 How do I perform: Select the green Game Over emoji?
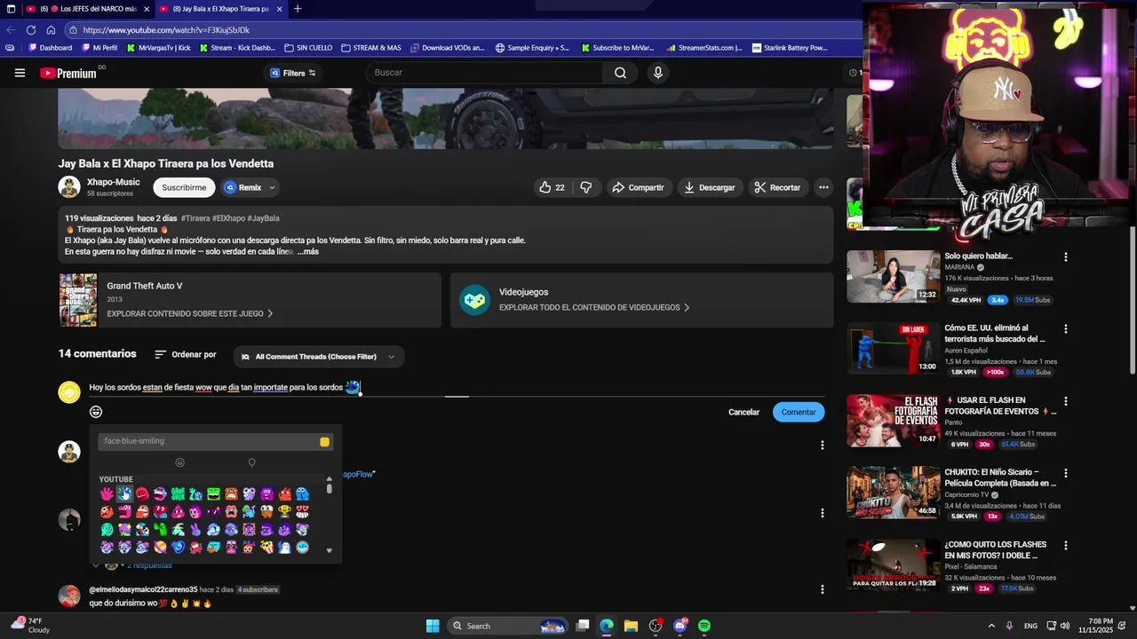[x=178, y=493]
